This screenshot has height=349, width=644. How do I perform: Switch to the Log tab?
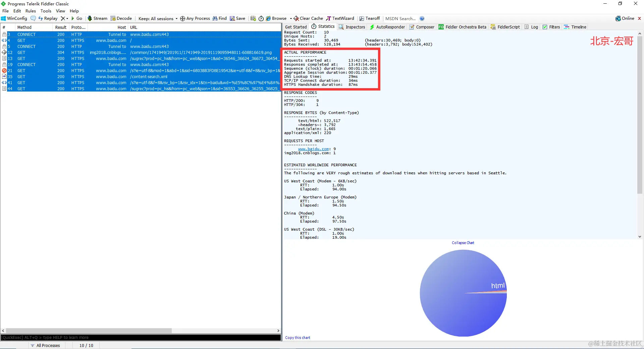[x=531, y=27]
